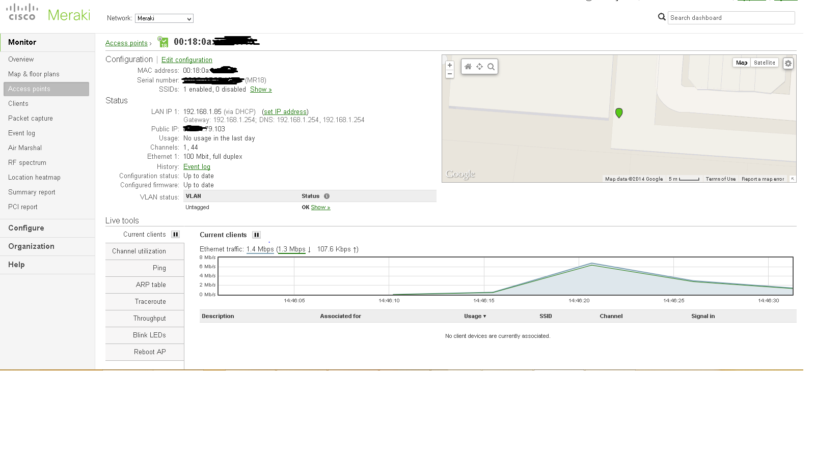Open Air Marshal page

click(x=25, y=148)
